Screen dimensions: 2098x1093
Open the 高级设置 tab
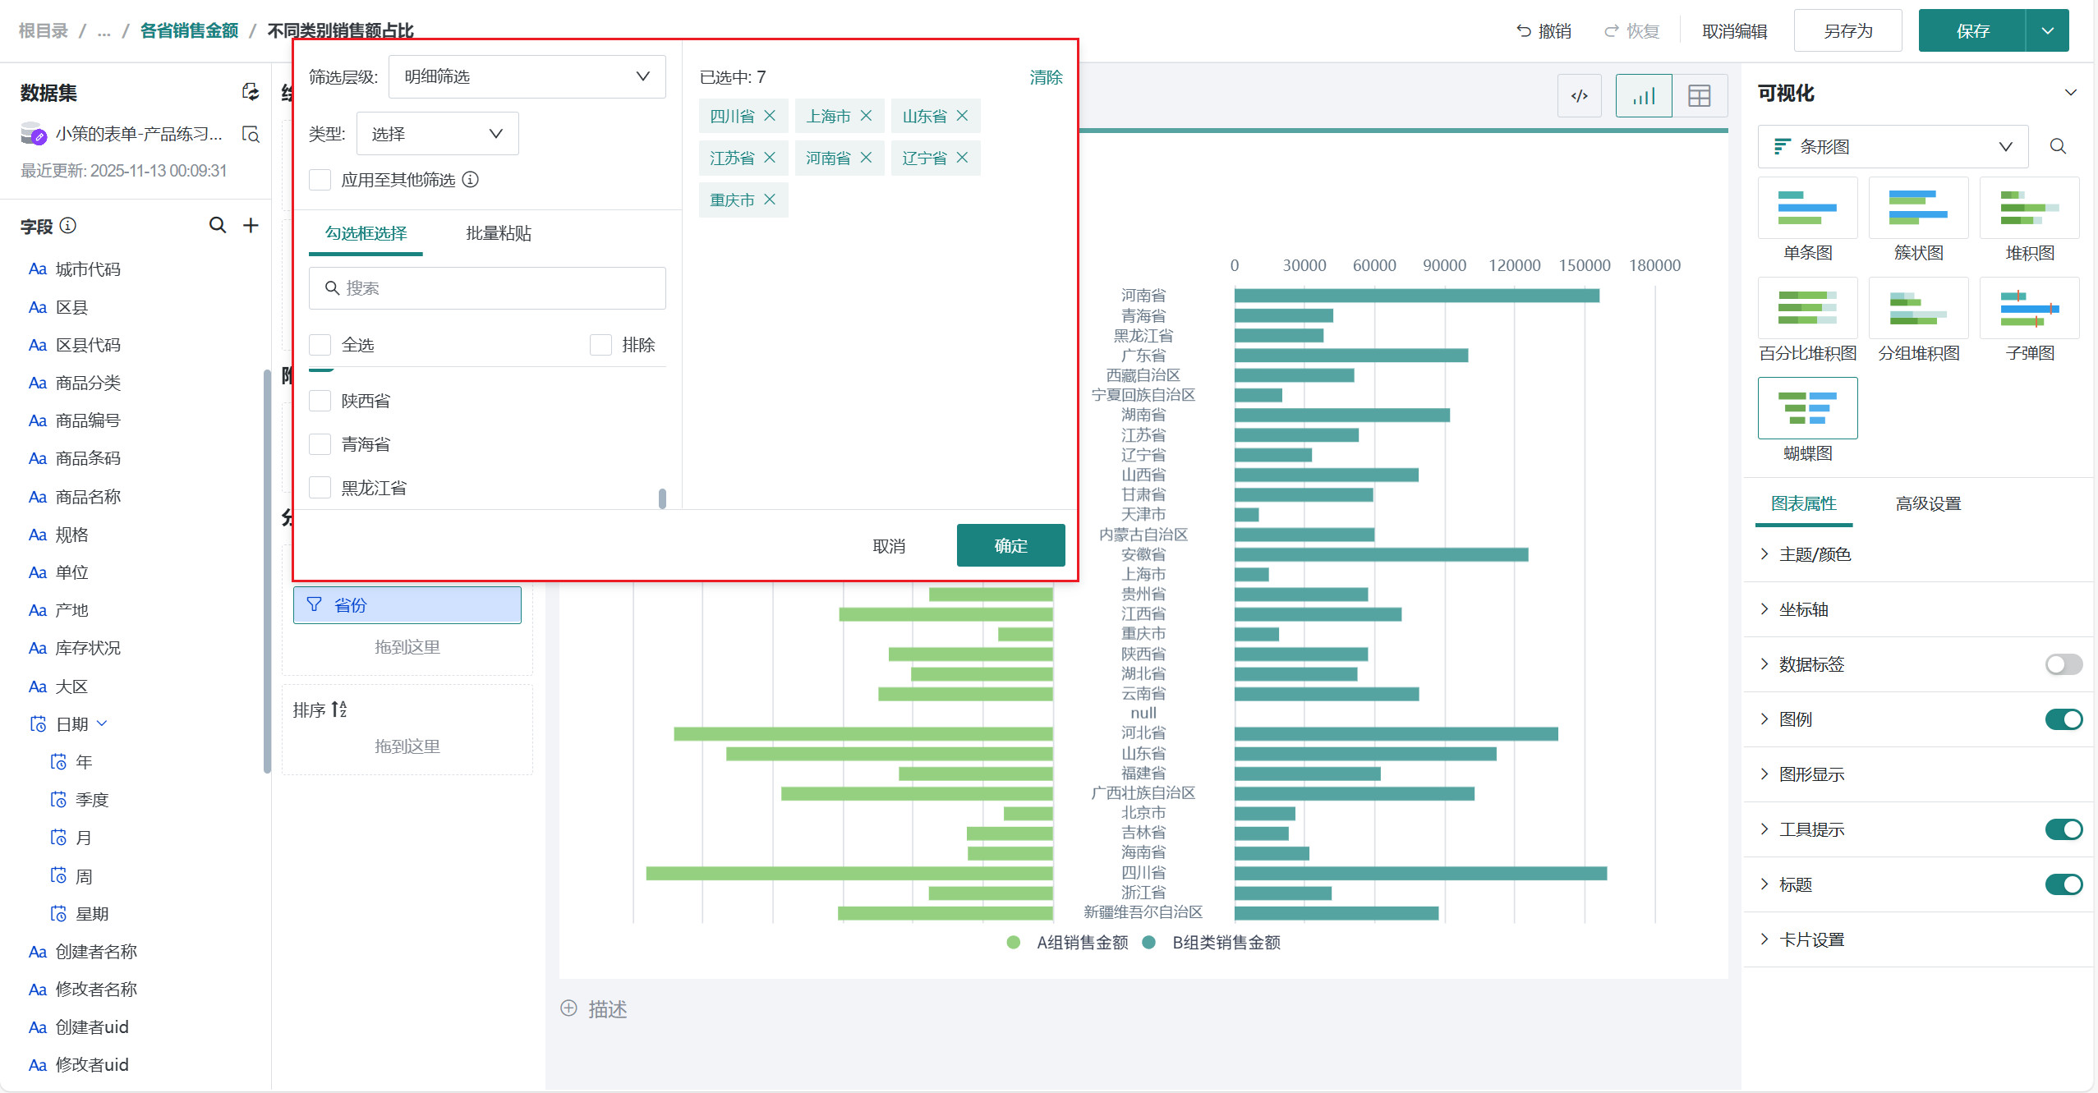coord(1927,503)
